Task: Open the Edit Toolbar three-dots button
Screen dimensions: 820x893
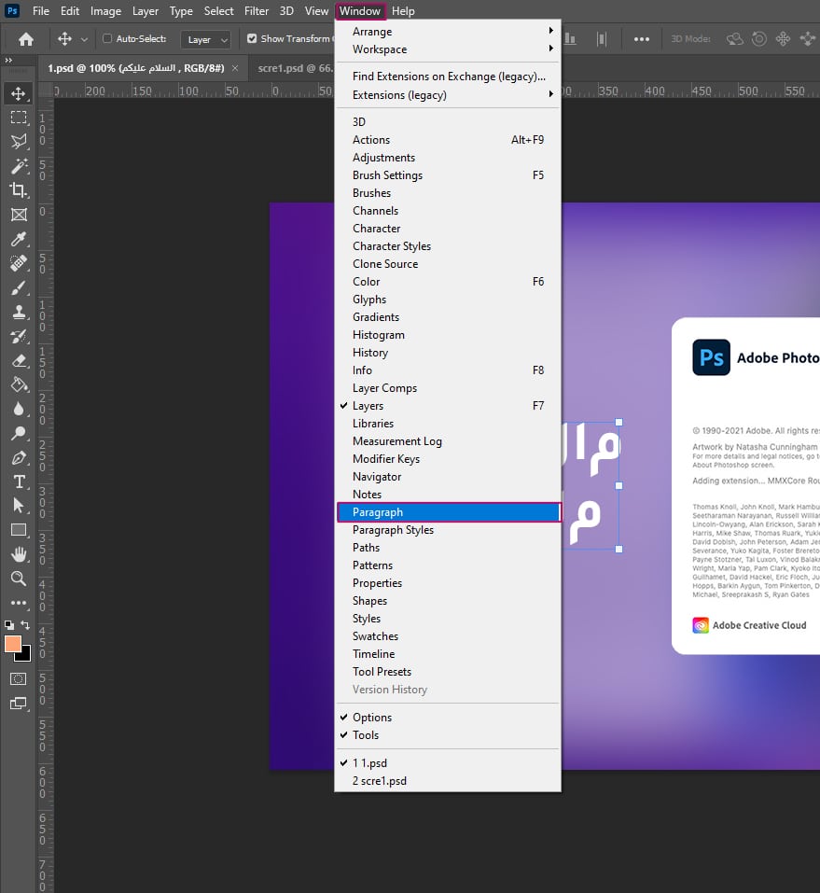Action: [x=19, y=603]
